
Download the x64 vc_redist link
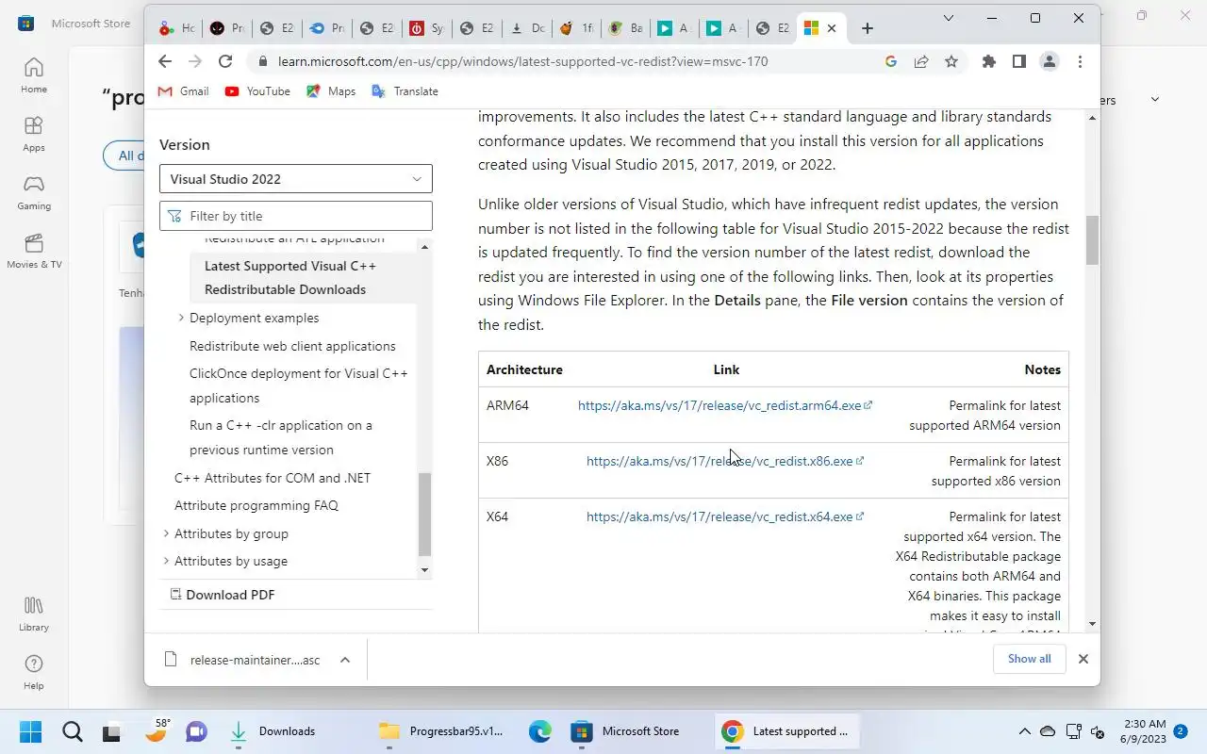pyautogui.click(x=724, y=516)
